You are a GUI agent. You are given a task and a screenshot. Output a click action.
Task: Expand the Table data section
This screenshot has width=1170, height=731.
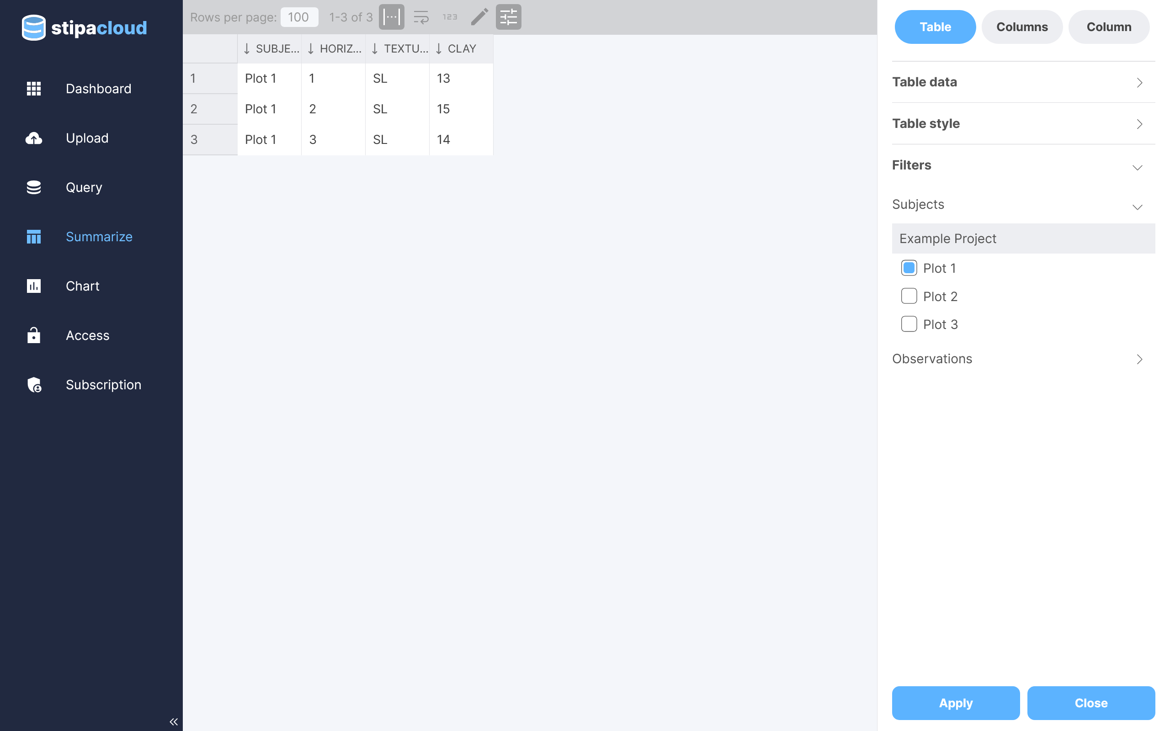click(1023, 82)
